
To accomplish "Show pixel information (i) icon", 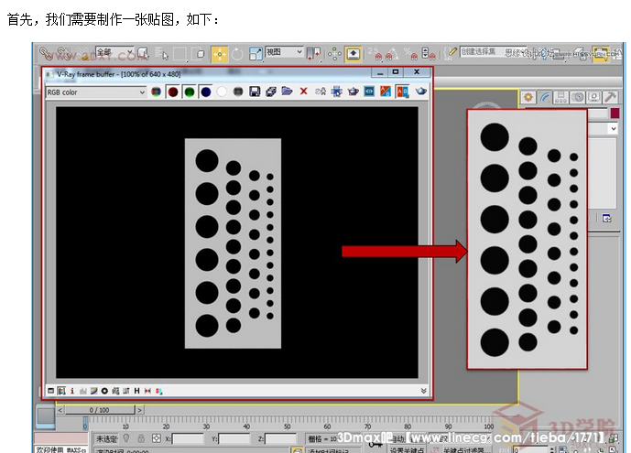I will click(x=72, y=391).
